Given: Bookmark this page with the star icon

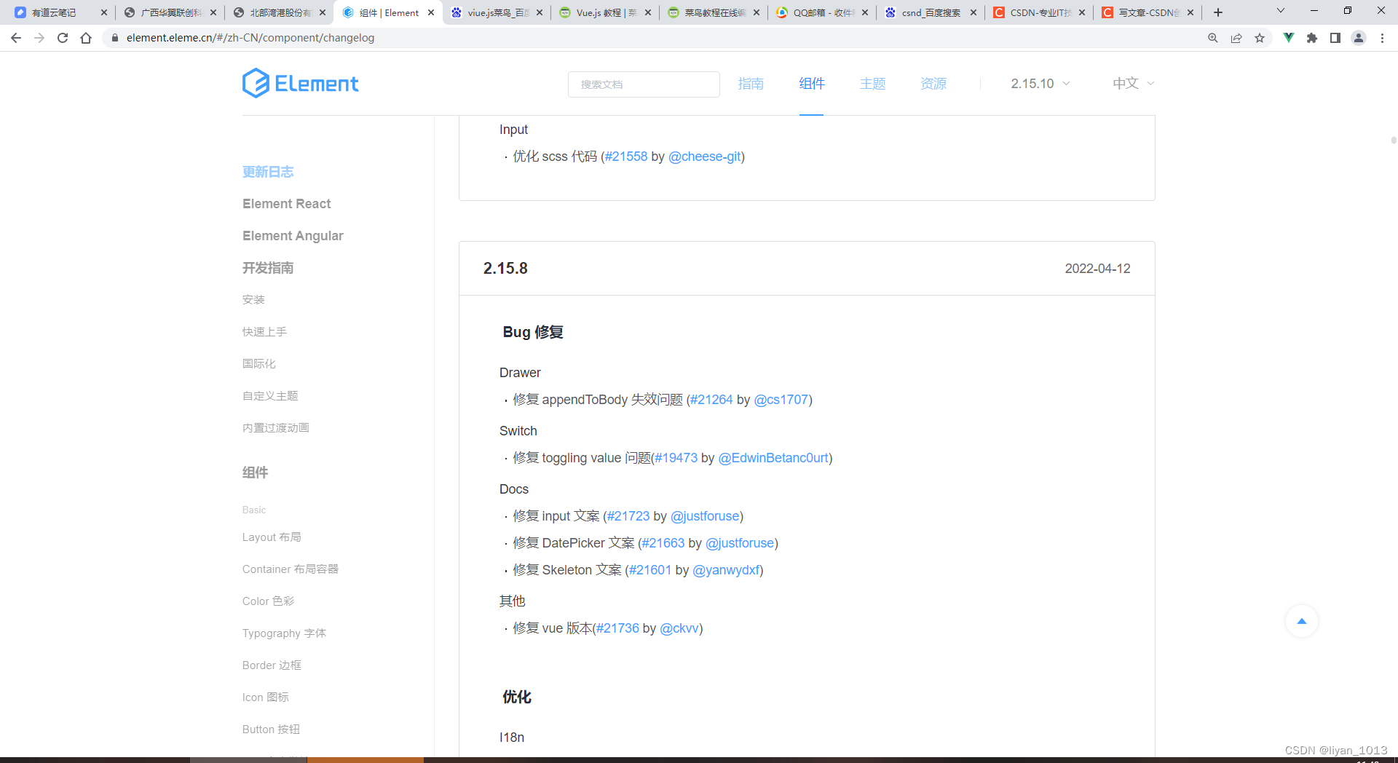Looking at the screenshot, I should coord(1260,38).
